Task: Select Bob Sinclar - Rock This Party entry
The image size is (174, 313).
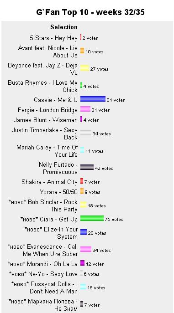Action: (43, 205)
